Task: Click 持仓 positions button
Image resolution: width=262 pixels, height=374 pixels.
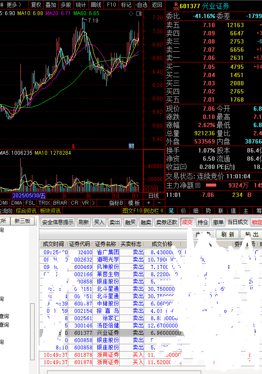Action: click(x=202, y=222)
